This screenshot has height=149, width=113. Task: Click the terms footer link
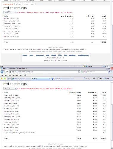pos(32,55)
